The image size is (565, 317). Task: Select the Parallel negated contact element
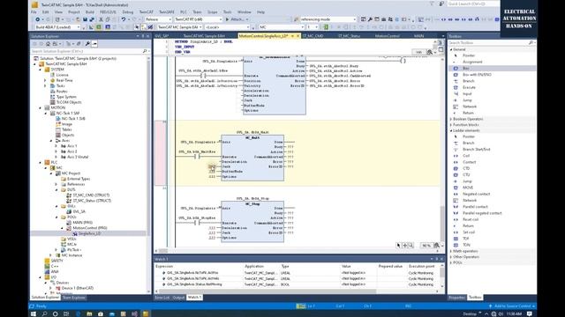[x=482, y=213]
